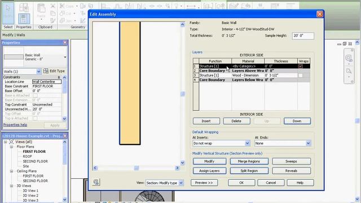361x203 pixels.
Task: Open the Basic Wall type selector dropdown
Action: 65,57
